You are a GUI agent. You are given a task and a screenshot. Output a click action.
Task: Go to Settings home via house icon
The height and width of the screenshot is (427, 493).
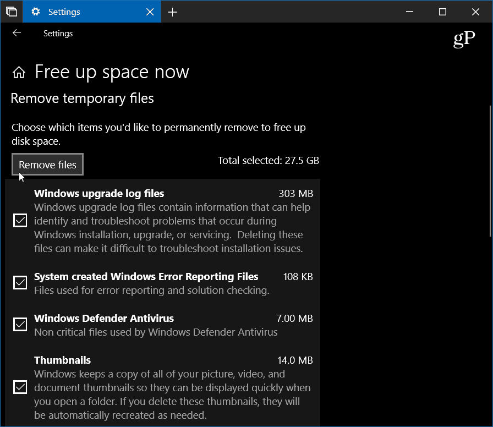pyautogui.click(x=19, y=72)
